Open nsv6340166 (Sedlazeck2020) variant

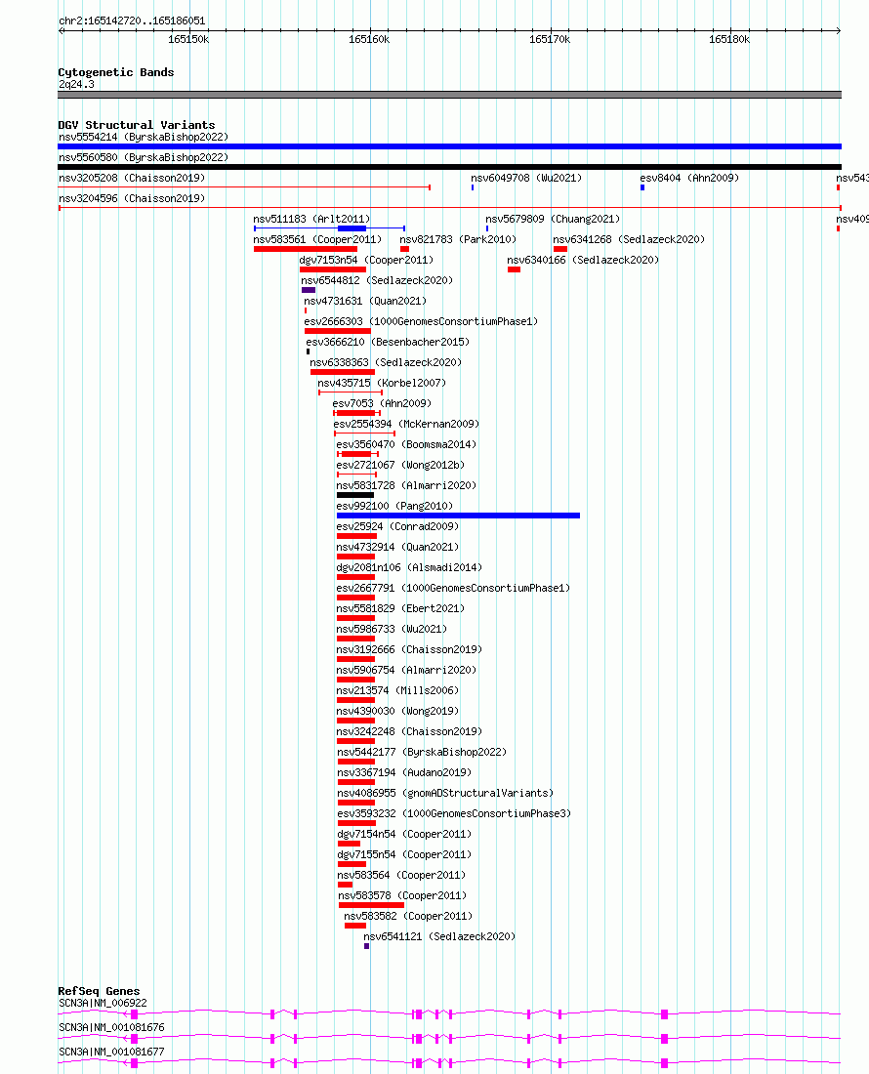[583, 261]
